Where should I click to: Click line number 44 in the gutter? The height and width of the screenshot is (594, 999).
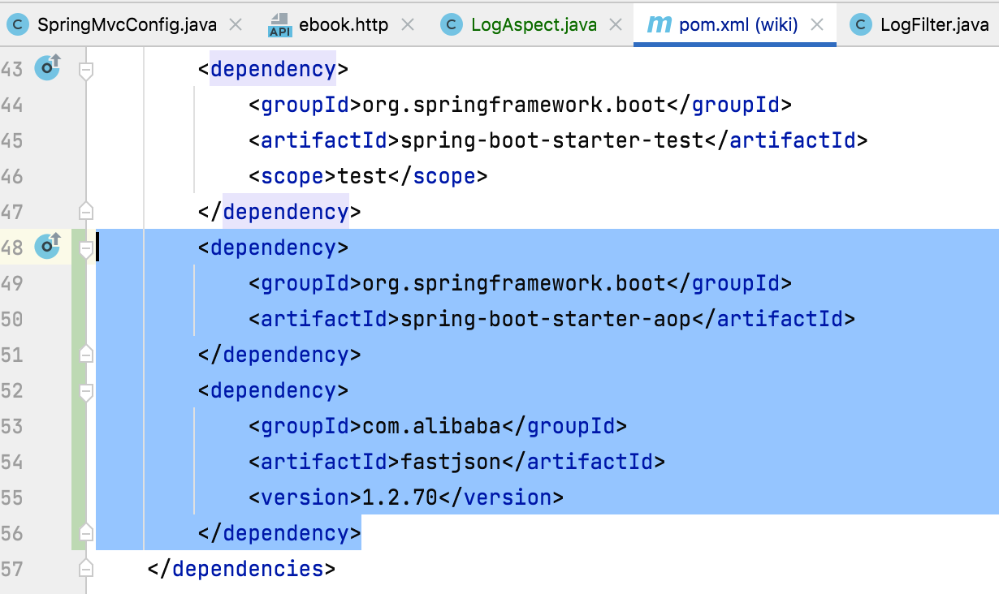11,105
